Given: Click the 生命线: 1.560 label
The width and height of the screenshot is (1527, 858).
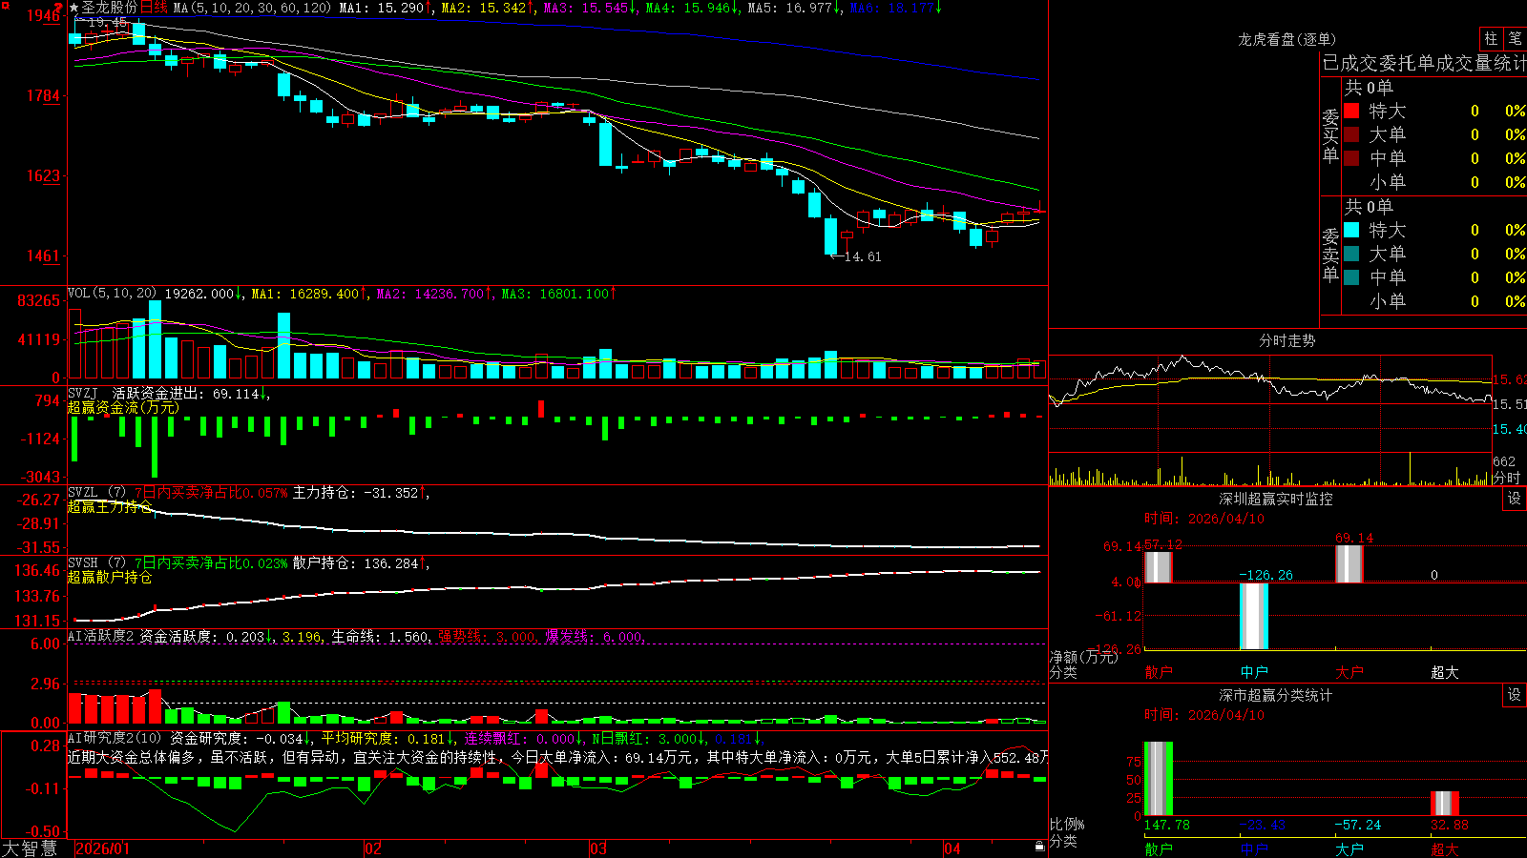Looking at the screenshot, I should (380, 636).
